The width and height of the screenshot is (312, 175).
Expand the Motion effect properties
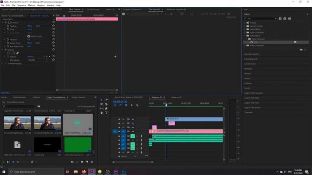[2, 23]
